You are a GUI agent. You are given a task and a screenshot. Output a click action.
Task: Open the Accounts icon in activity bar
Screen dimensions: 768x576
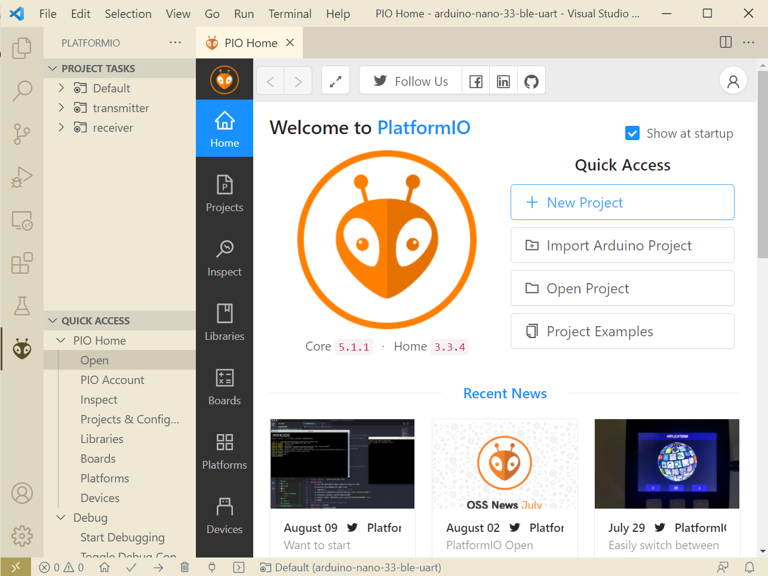(22, 493)
